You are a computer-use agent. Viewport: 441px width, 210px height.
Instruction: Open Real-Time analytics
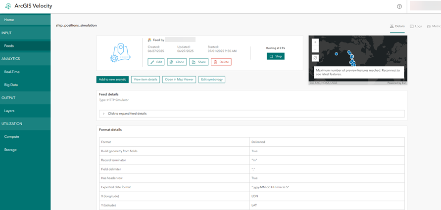(x=25, y=72)
